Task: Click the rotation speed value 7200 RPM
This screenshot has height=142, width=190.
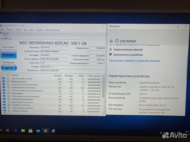Action: (97, 56)
